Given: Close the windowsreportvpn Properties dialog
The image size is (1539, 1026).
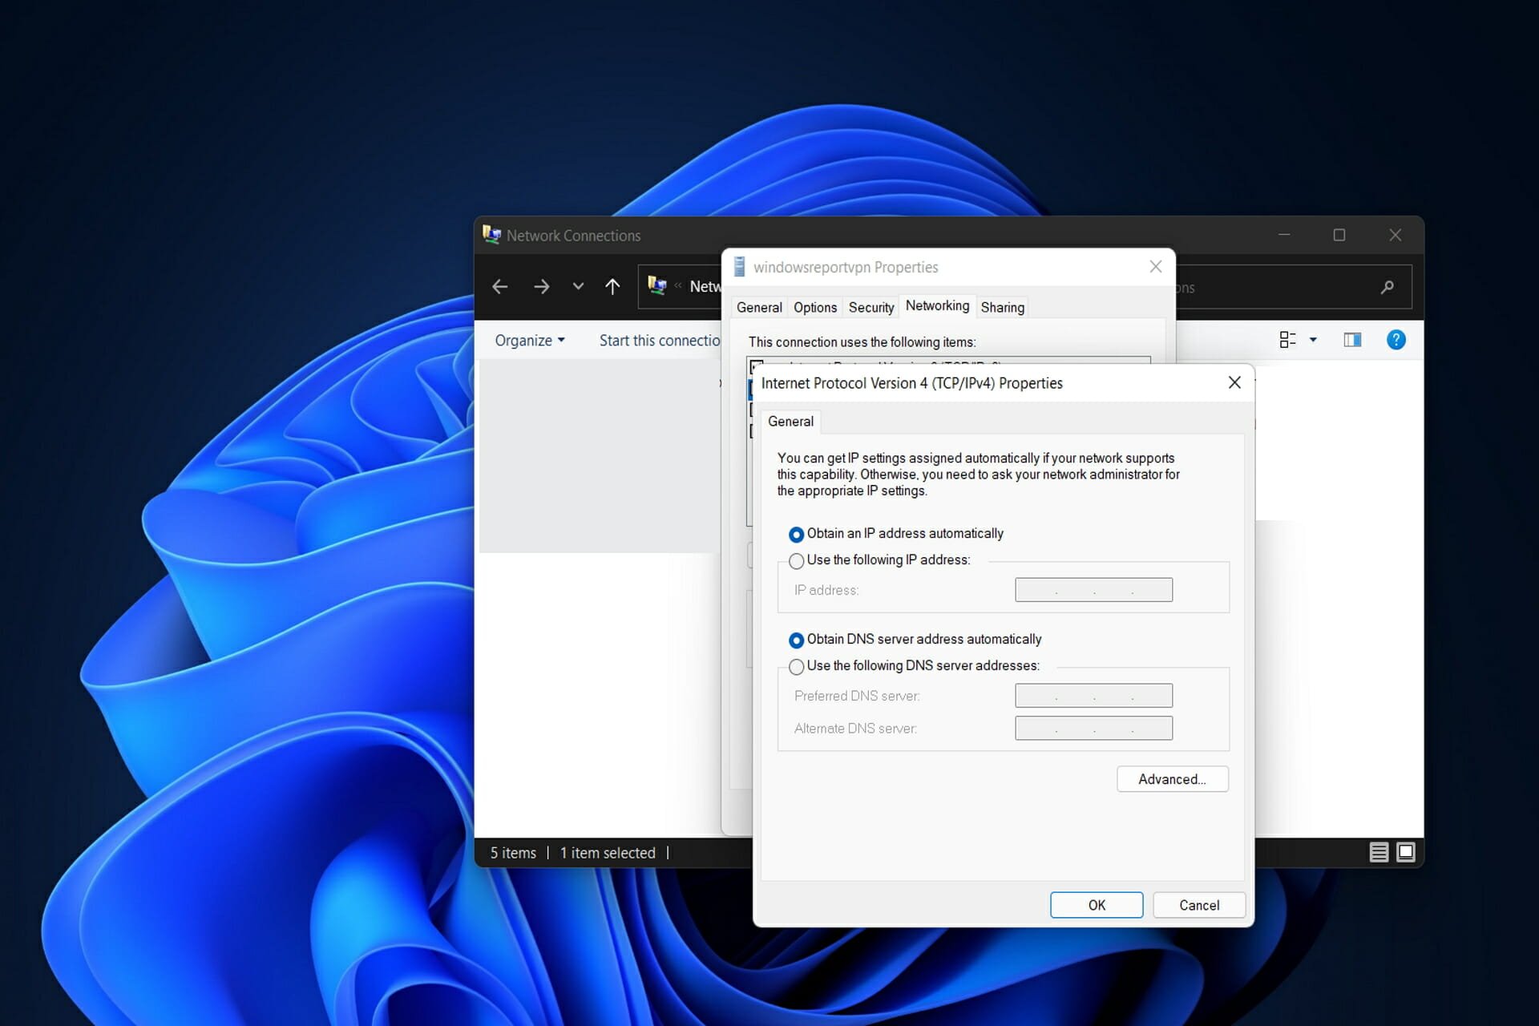Looking at the screenshot, I should 1155,267.
